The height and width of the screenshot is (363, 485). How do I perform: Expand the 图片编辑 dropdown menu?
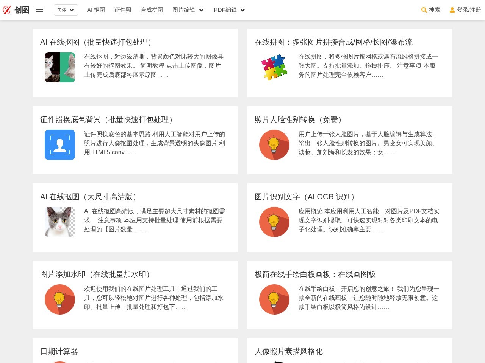188,10
